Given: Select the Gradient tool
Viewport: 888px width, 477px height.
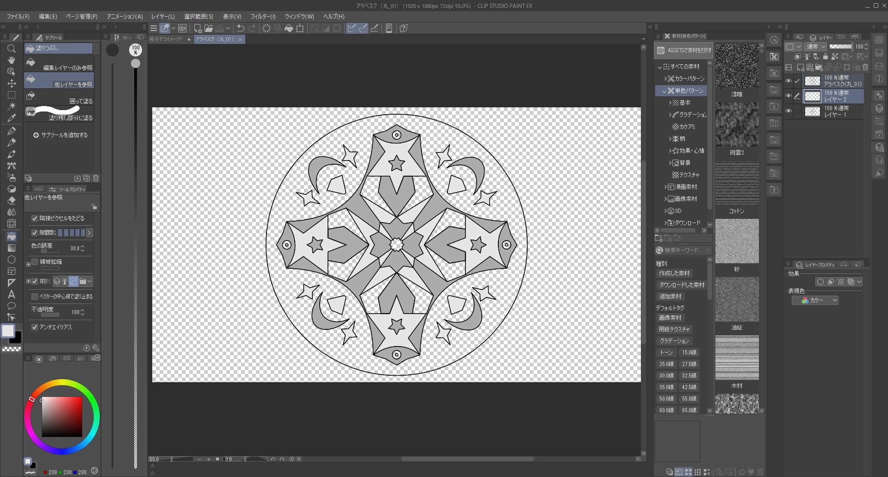Looking at the screenshot, I should (x=12, y=248).
